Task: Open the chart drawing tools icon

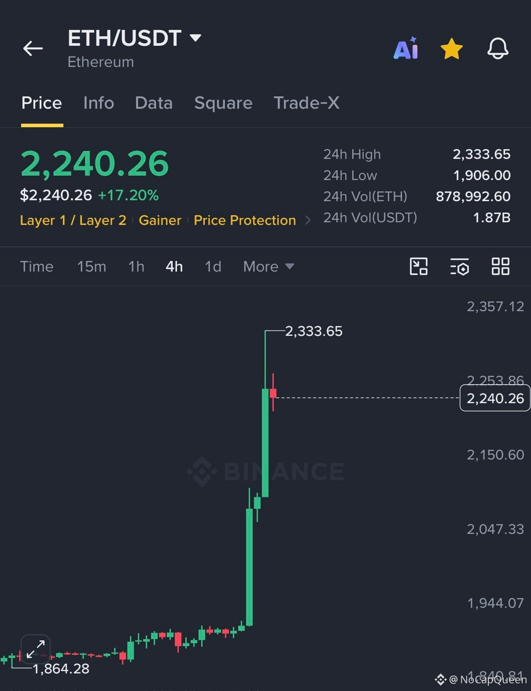Action: [x=419, y=266]
